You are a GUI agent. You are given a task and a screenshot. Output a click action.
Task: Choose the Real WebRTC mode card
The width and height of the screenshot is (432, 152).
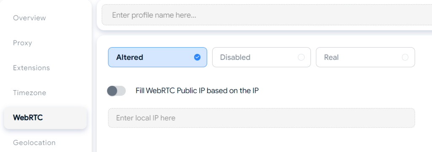coord(365,57)
